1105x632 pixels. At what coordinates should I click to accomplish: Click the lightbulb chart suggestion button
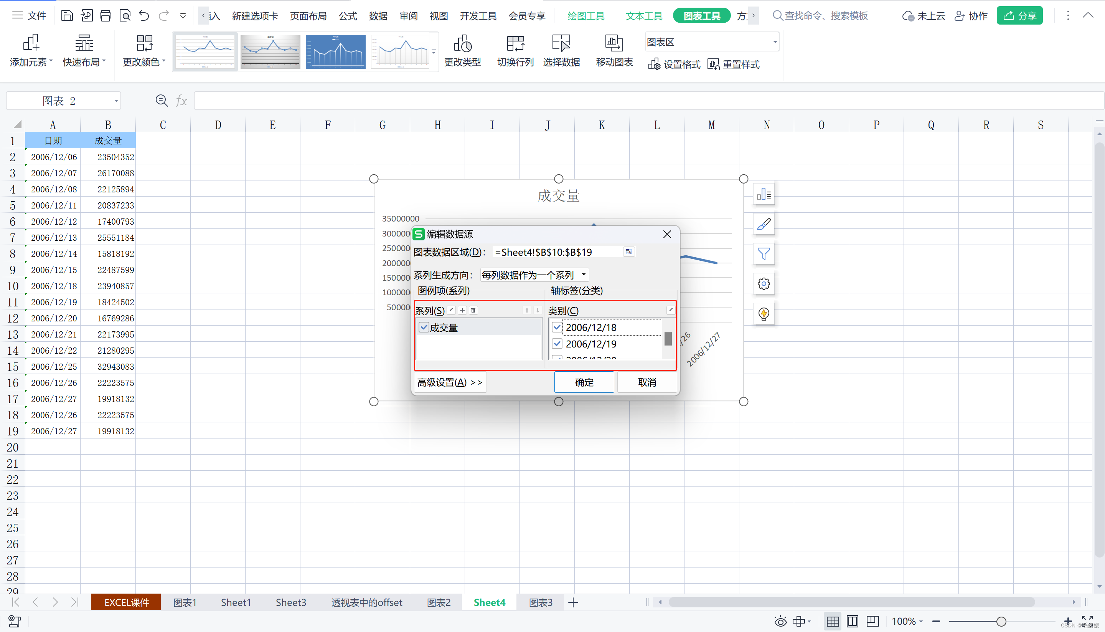(764, 313)
